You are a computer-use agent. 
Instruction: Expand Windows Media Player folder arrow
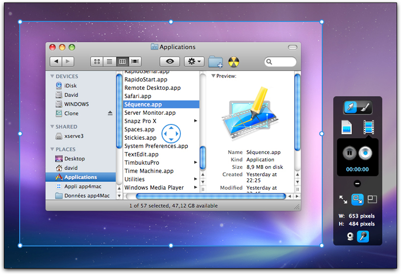pyautogui.click(x=196, y=187)
